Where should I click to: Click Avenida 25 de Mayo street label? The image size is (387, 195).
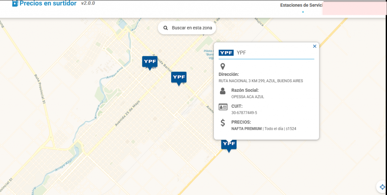pyautogui.click(x=127, y=113)
